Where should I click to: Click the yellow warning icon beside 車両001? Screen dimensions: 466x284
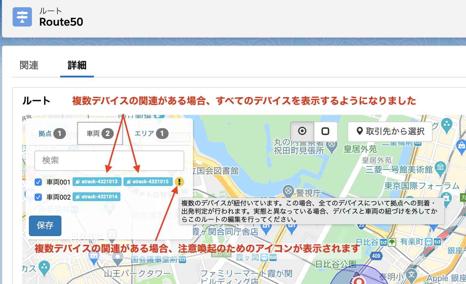click(x=179, y=182)
